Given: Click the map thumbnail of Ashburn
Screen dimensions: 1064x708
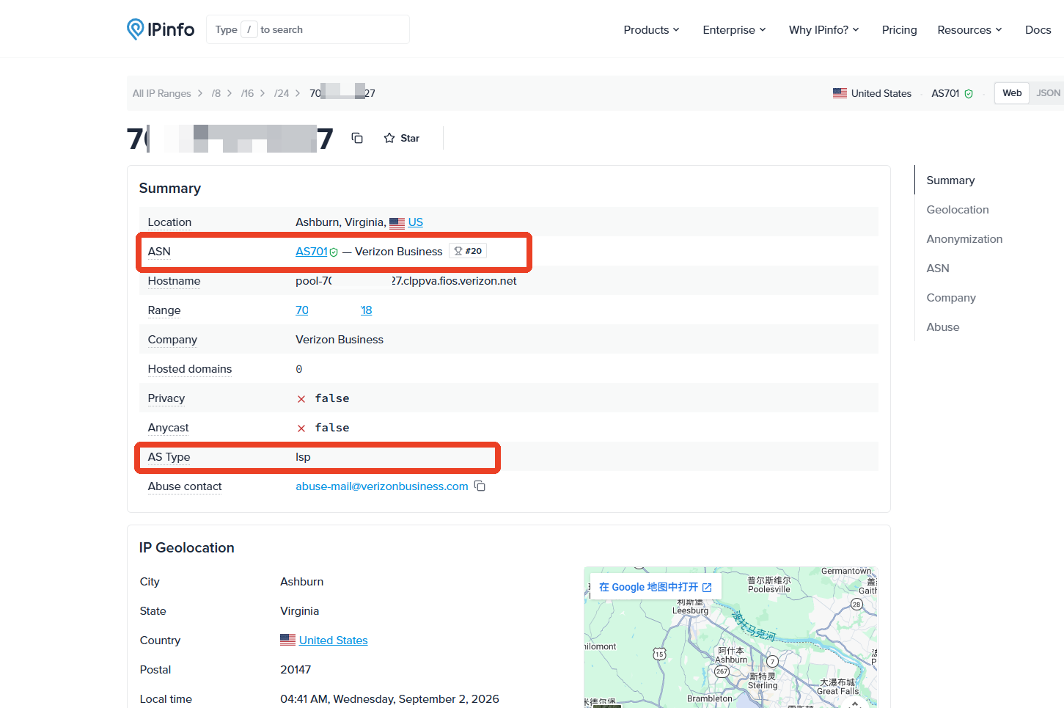Looking at the screenshot, I should [x=730, y=637].
